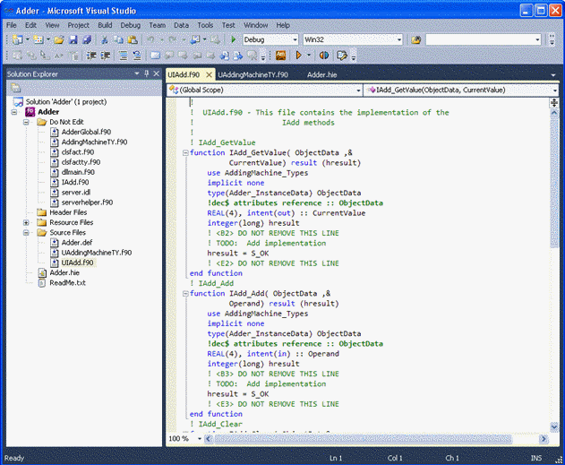Click the Save All toolbar icon
Screen dimensions: 565x465
[x=87, y=39]
